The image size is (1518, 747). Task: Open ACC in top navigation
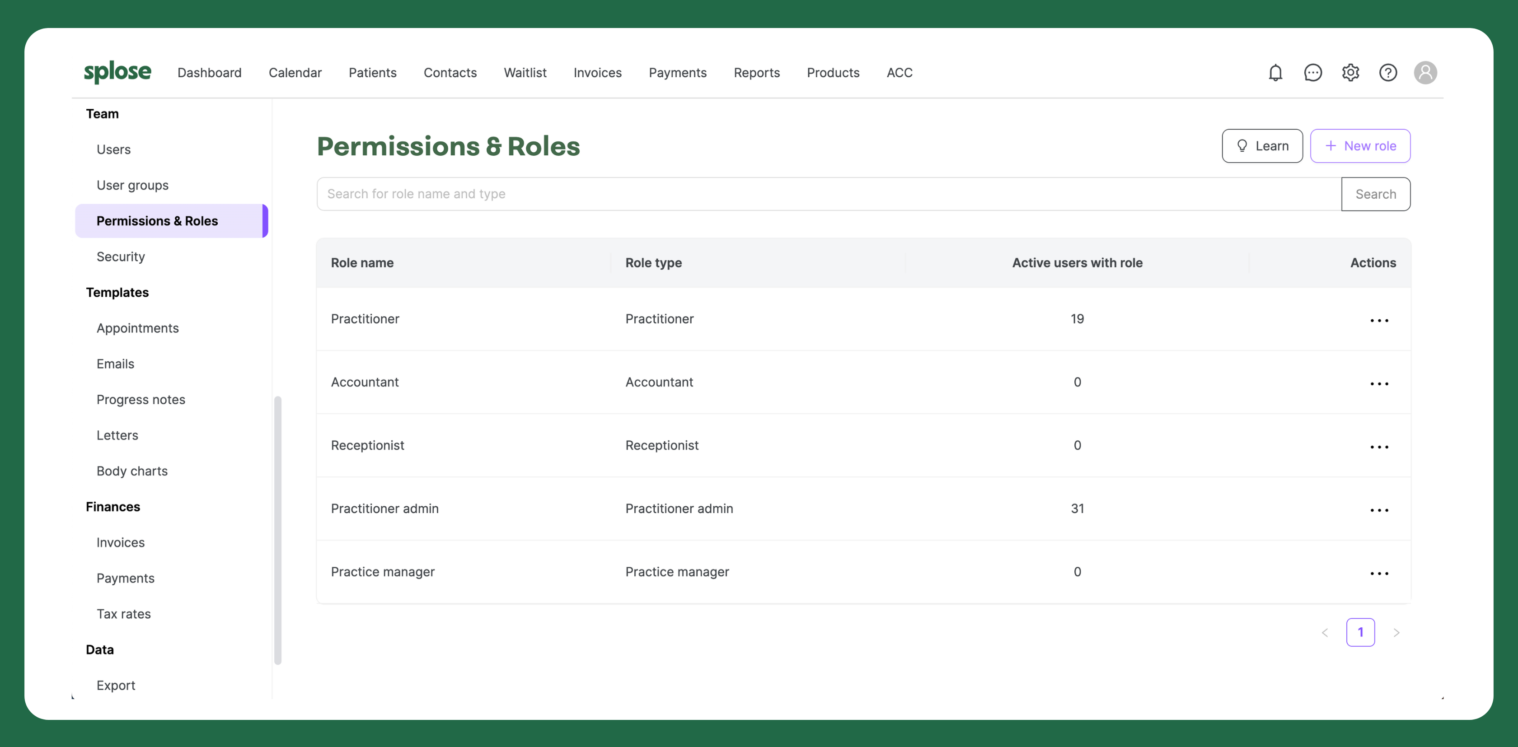(899, 72)
